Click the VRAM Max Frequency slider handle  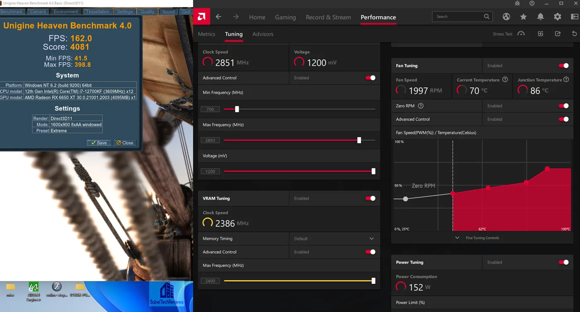coord(373,281)
